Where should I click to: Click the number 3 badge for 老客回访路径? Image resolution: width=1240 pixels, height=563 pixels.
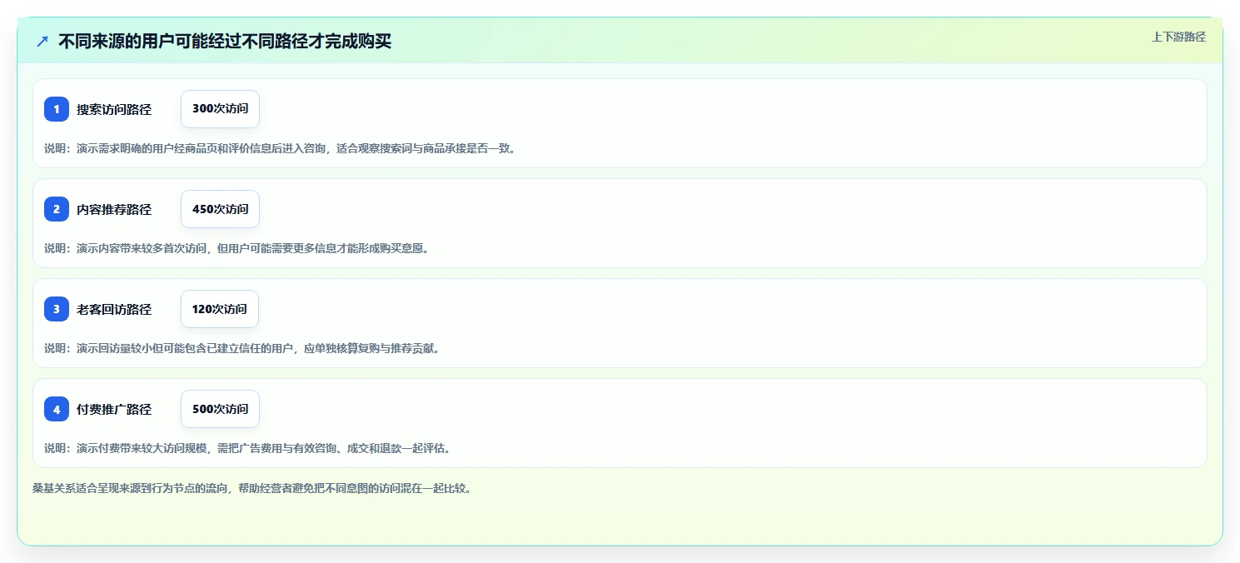tap(57, 309)
